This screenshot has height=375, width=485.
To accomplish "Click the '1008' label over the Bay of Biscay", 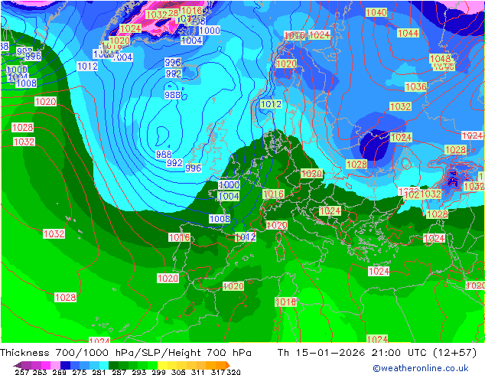I will click(x=220, y=219).
